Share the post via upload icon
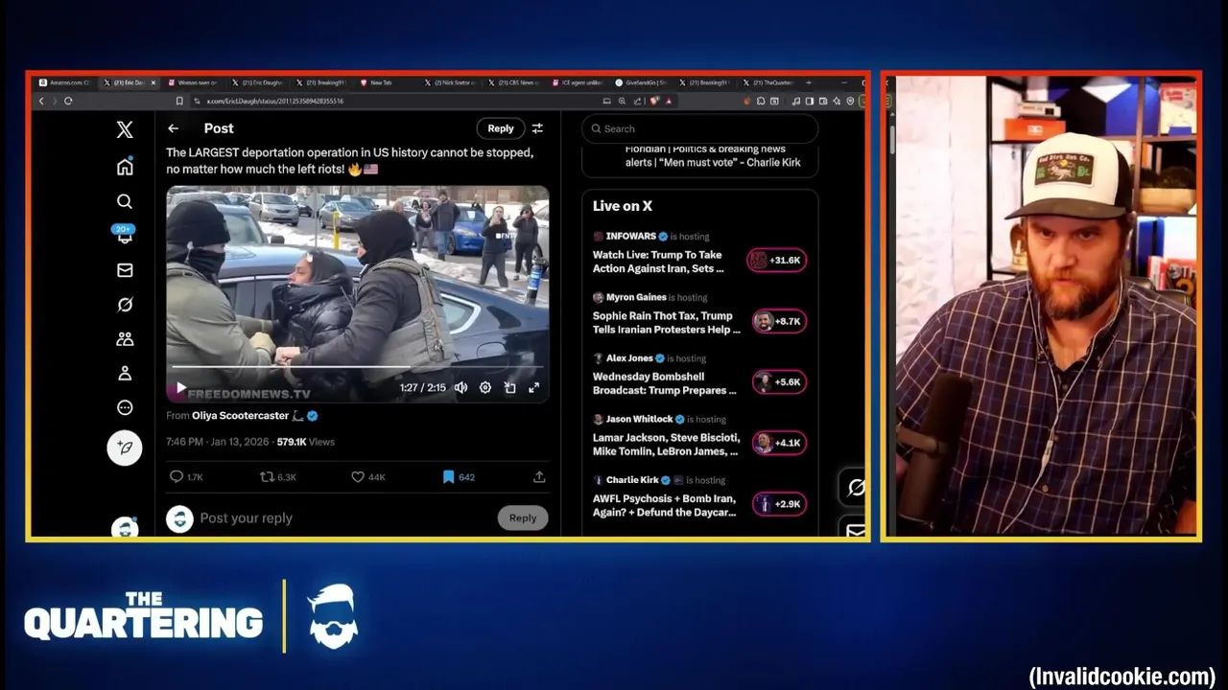Image resolution: width=1228 pixels, height=690 pixels. click(539, 477)
